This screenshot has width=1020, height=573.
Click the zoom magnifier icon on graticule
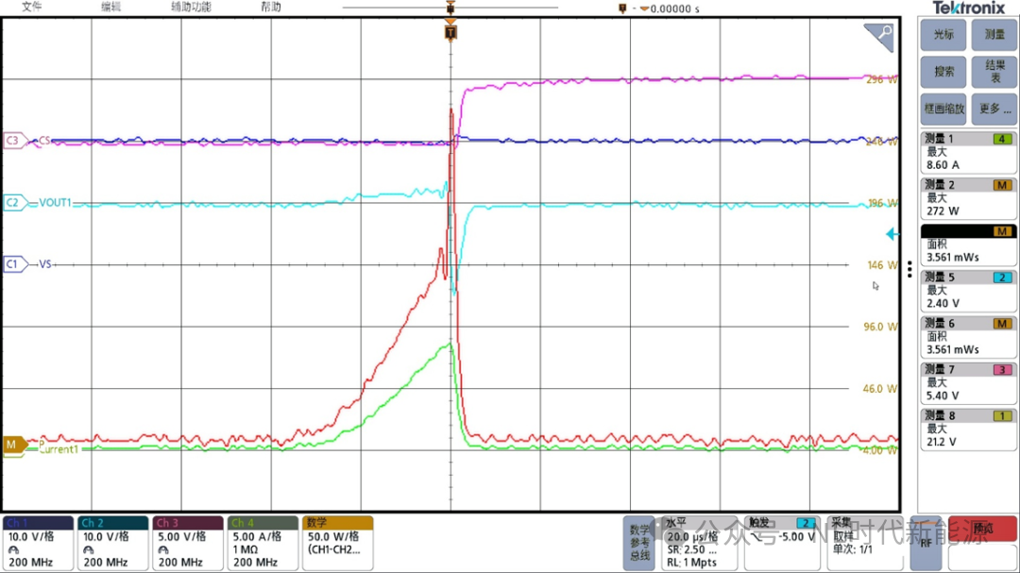coord(879,37)
